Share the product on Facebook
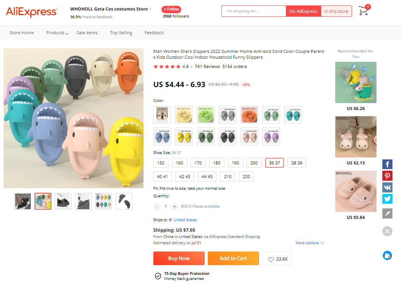This screenshot has width=401, height=285. tap(387, 164)
